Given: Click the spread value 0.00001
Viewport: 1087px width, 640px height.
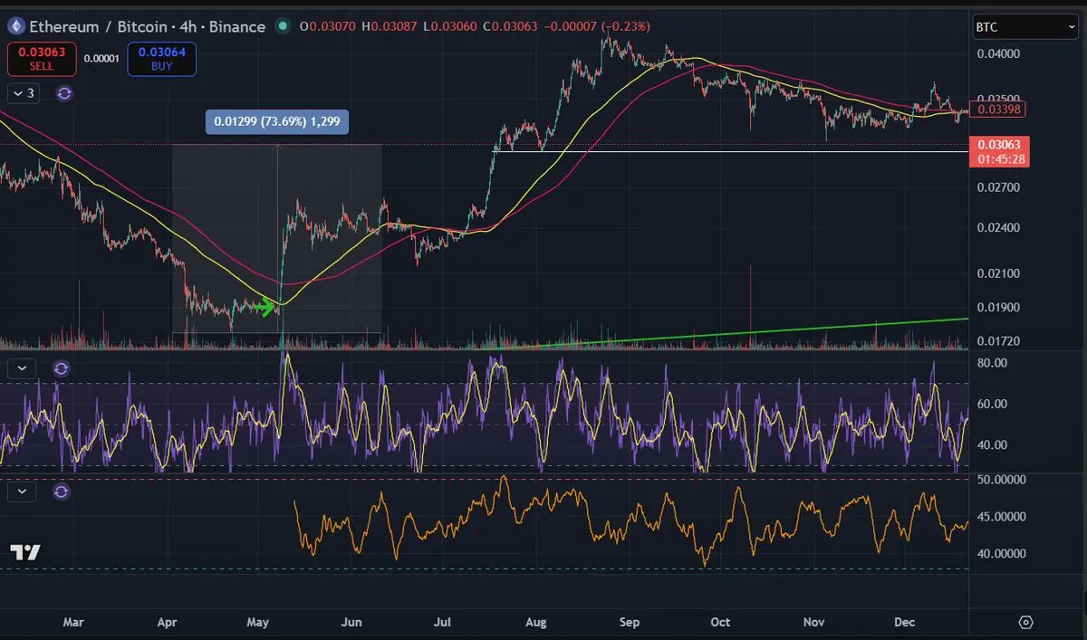Looking at the screenshot, I should 101,59.
